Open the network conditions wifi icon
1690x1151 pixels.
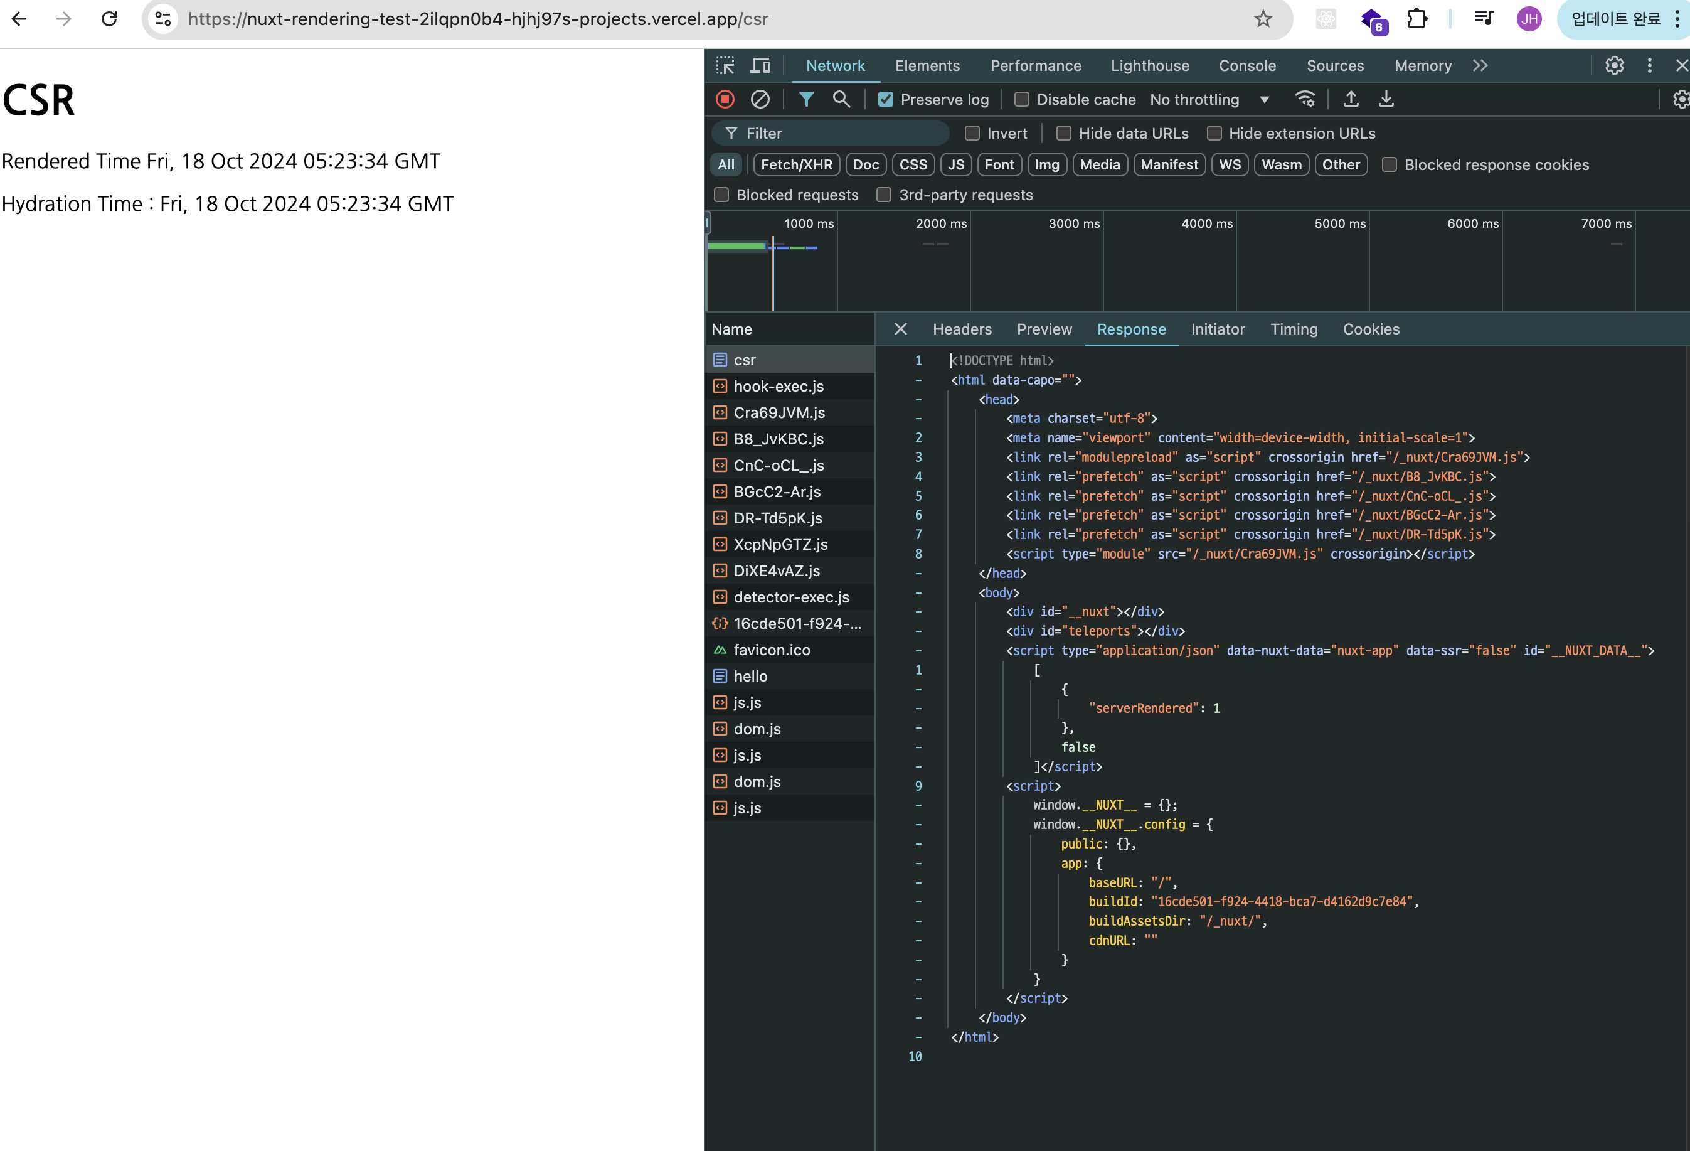[1305, 99]
